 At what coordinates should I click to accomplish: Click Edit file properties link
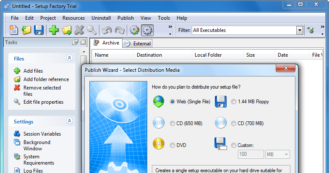tap(44, 102)
